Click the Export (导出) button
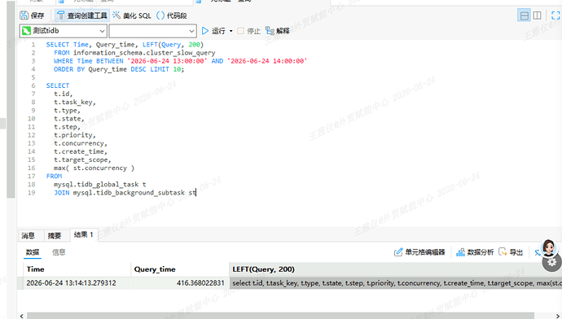562x319 pixels. [x=511, y=252]
